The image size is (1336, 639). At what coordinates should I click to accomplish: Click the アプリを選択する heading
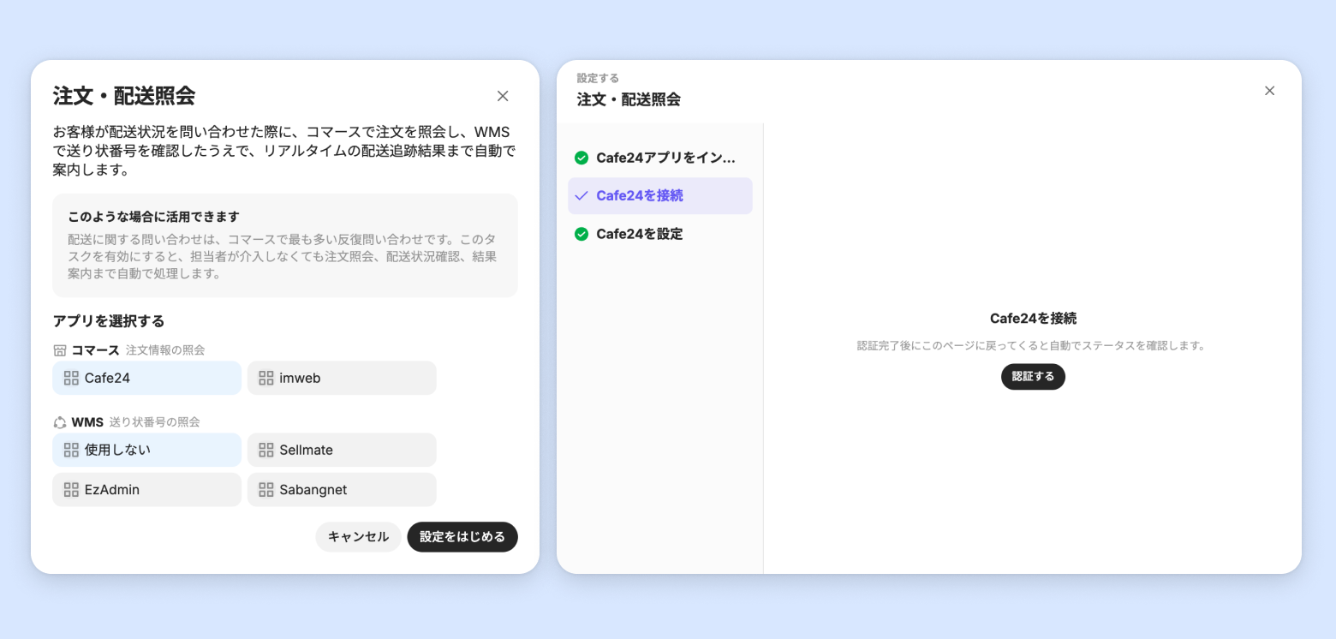point(109,321)
